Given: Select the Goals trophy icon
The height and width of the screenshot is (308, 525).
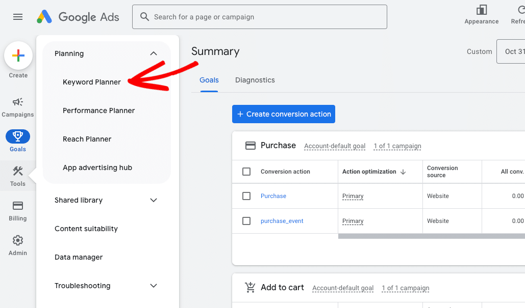Looking at the screenshot, I should point(18,136).
